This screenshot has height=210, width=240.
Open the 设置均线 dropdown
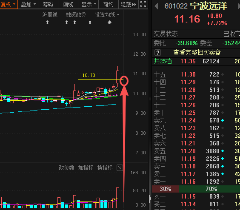(x=107, y=15)
